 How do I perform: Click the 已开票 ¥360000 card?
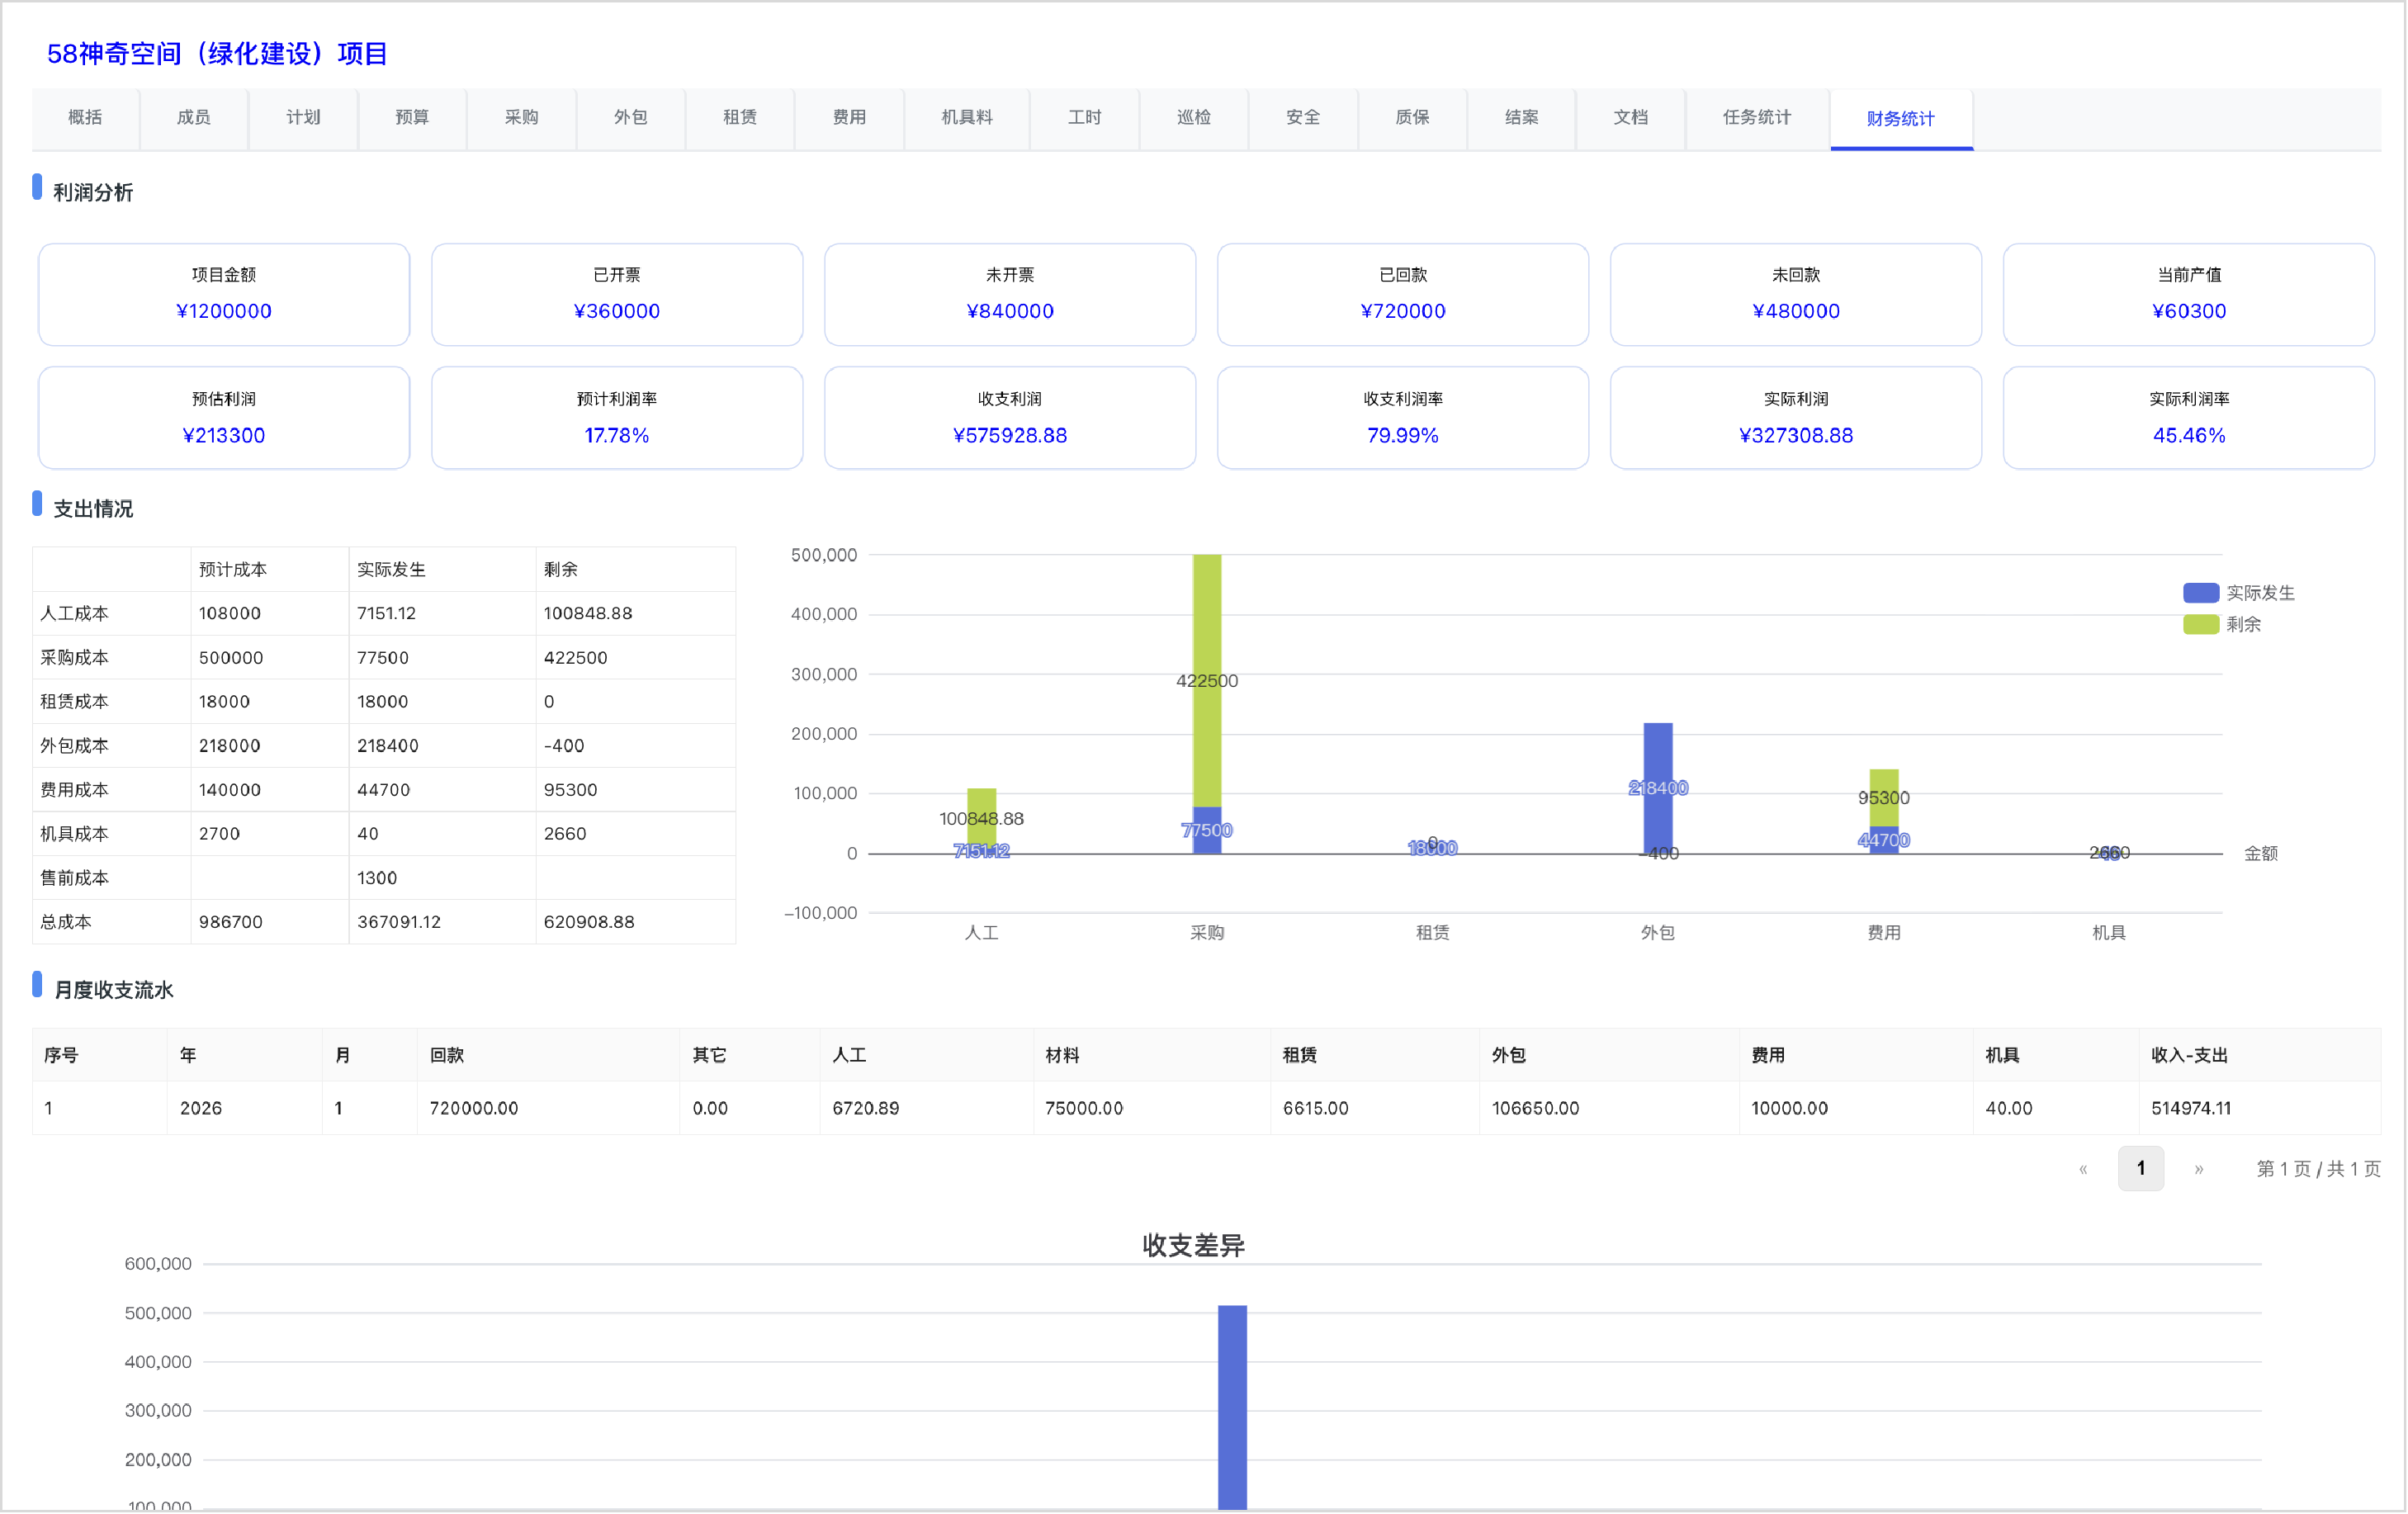click(617, 295)
